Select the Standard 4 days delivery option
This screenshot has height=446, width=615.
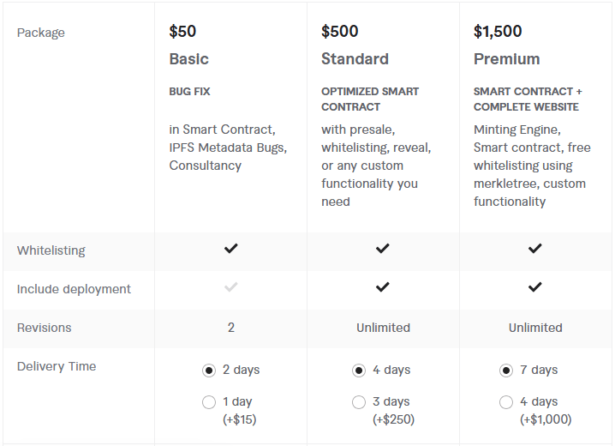[359, 371]
